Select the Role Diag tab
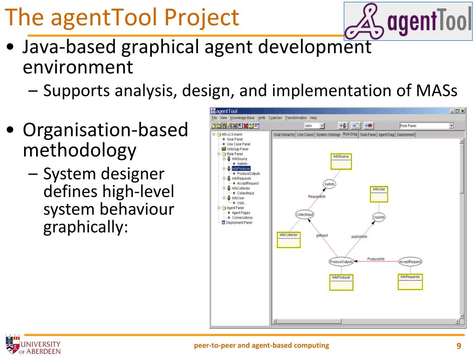 pos(350,134)
